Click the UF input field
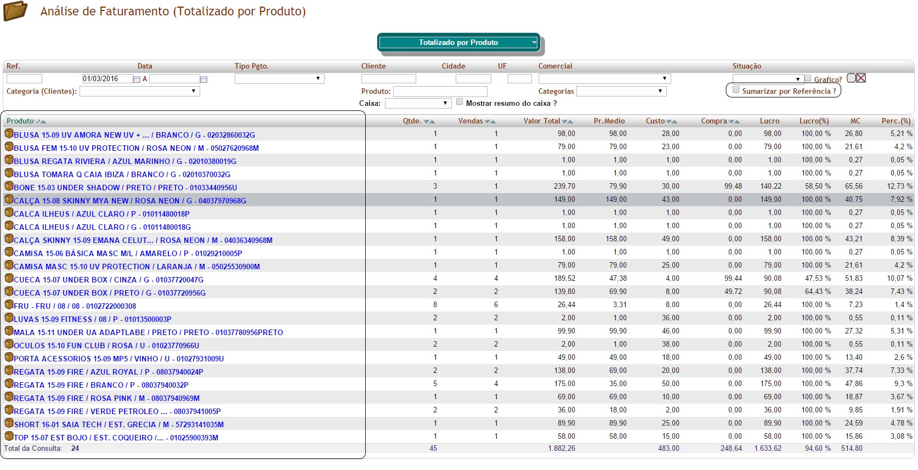The image size is (918, 470). [x=520, y=79]
